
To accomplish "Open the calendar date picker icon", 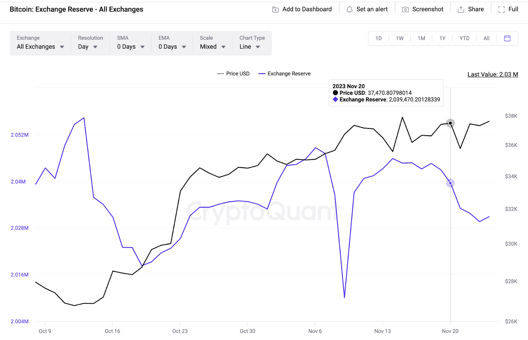I will [x=507, y=38].
